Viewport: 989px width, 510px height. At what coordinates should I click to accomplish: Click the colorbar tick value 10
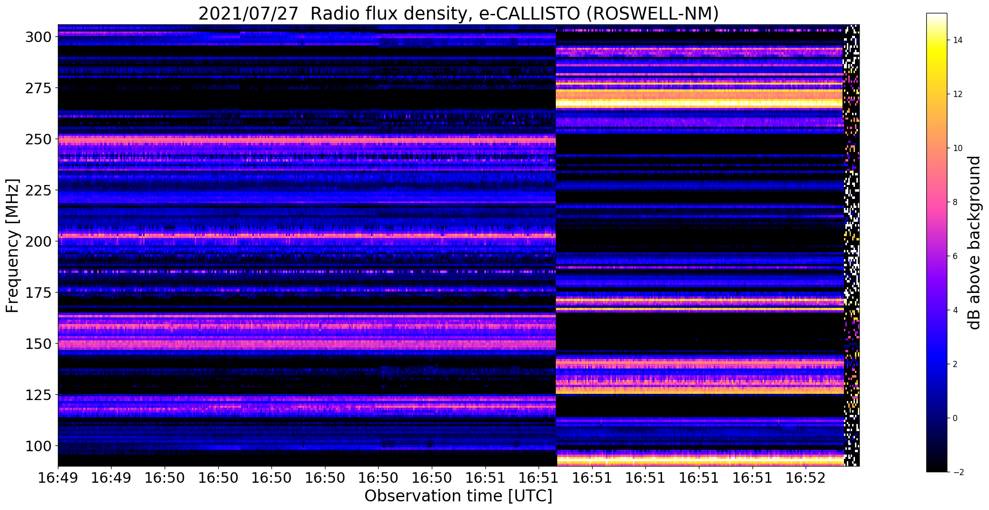(957, 148)
